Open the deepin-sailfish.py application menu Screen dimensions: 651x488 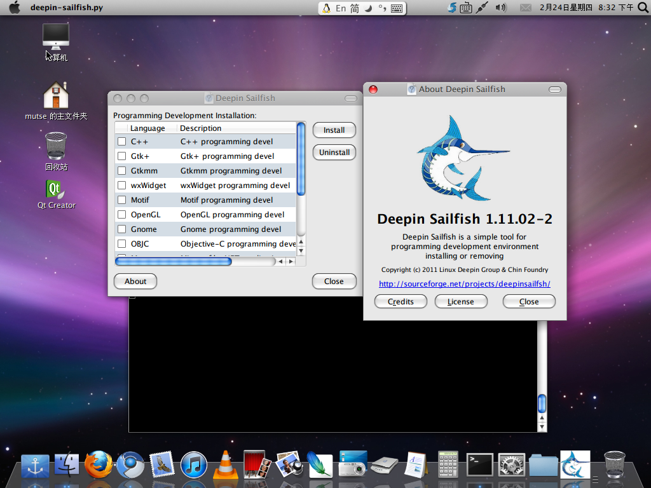pos(66,8)
